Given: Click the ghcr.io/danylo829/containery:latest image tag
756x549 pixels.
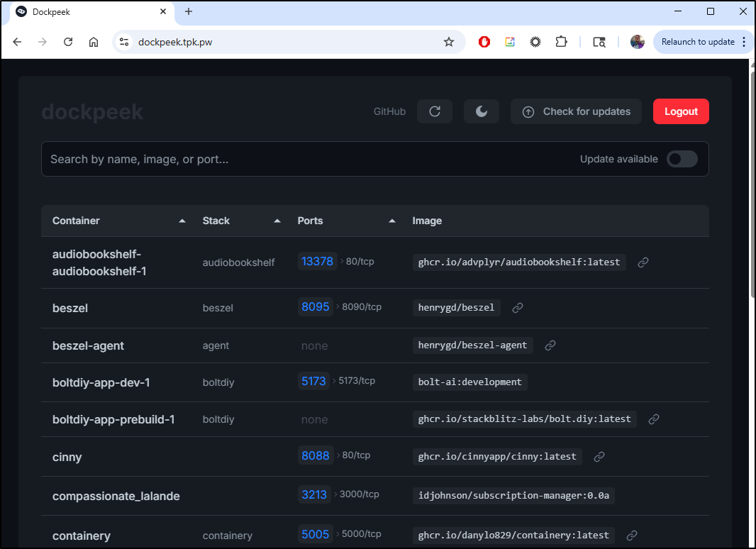Looking at the screenshot, I should coord(513,535).
